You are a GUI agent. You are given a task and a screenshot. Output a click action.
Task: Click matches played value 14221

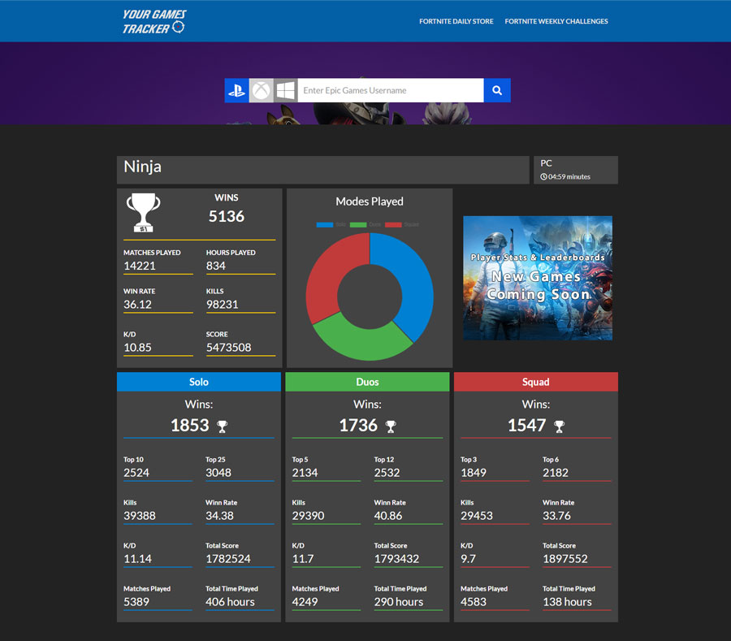click(140, 266)
